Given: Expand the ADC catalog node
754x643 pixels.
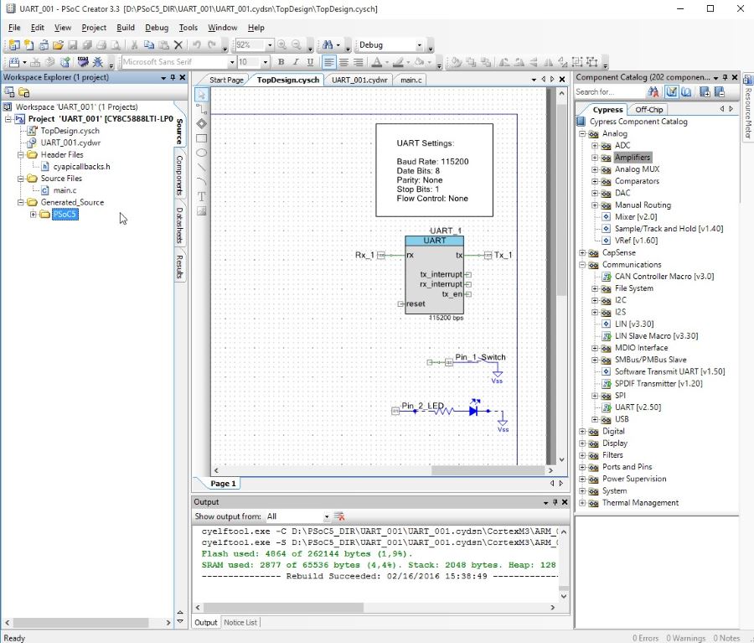Looking at the screenshot, I should [595, 145].
